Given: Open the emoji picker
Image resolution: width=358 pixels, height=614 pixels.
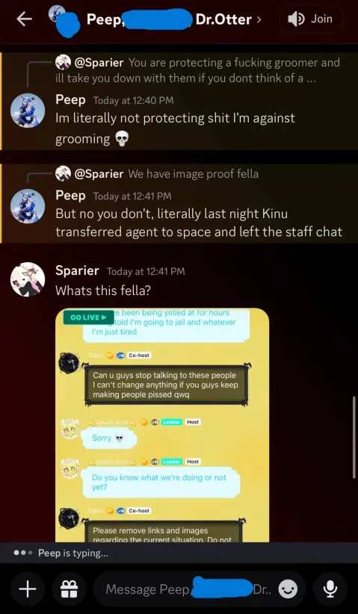Looking at the screenshot, I should tap(288, 589).
